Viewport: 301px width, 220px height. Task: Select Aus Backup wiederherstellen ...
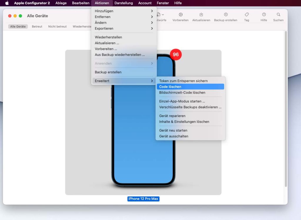click(x=124, y=55)
